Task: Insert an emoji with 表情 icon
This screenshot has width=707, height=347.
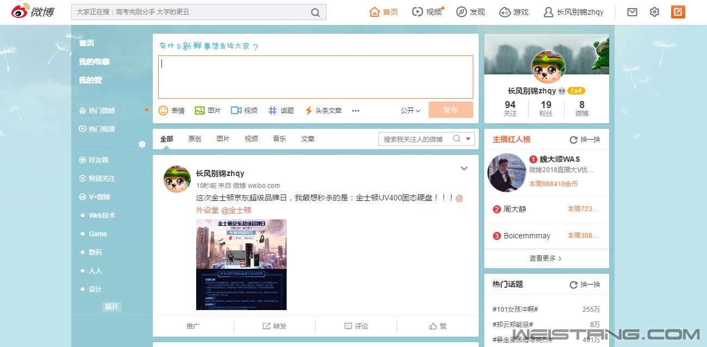Action: pyautogui.click(x=163, y=110)
